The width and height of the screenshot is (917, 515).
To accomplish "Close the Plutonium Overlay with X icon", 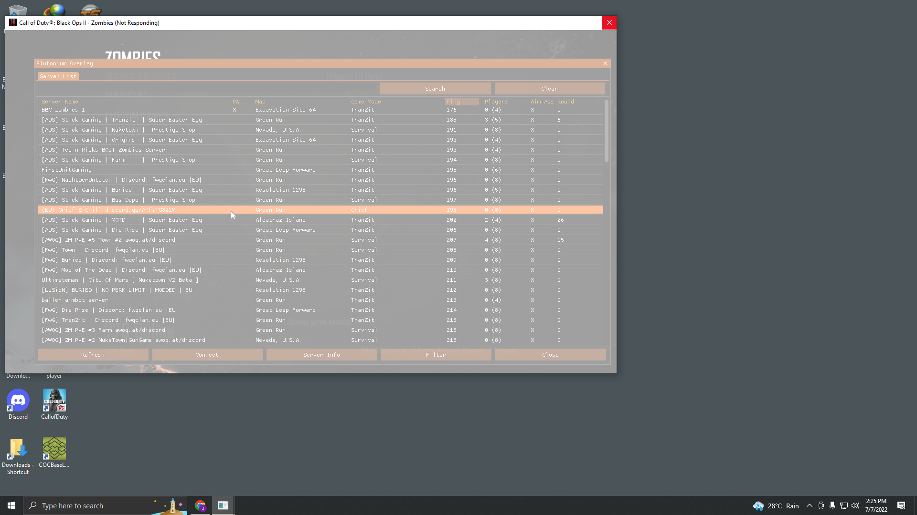I will (x=605, y=63).
